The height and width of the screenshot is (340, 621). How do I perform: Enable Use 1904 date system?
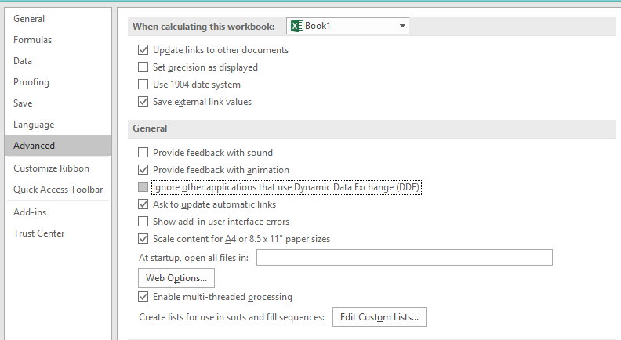tap(143, 85)
